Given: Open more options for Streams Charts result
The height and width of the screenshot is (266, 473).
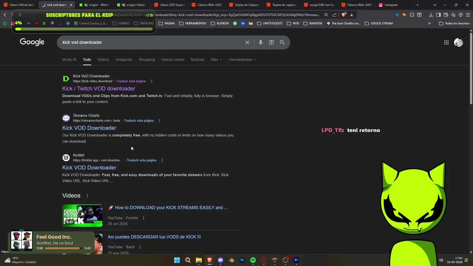Looking at the screenshot, I should pyautogui.click(x=159, y=121).
